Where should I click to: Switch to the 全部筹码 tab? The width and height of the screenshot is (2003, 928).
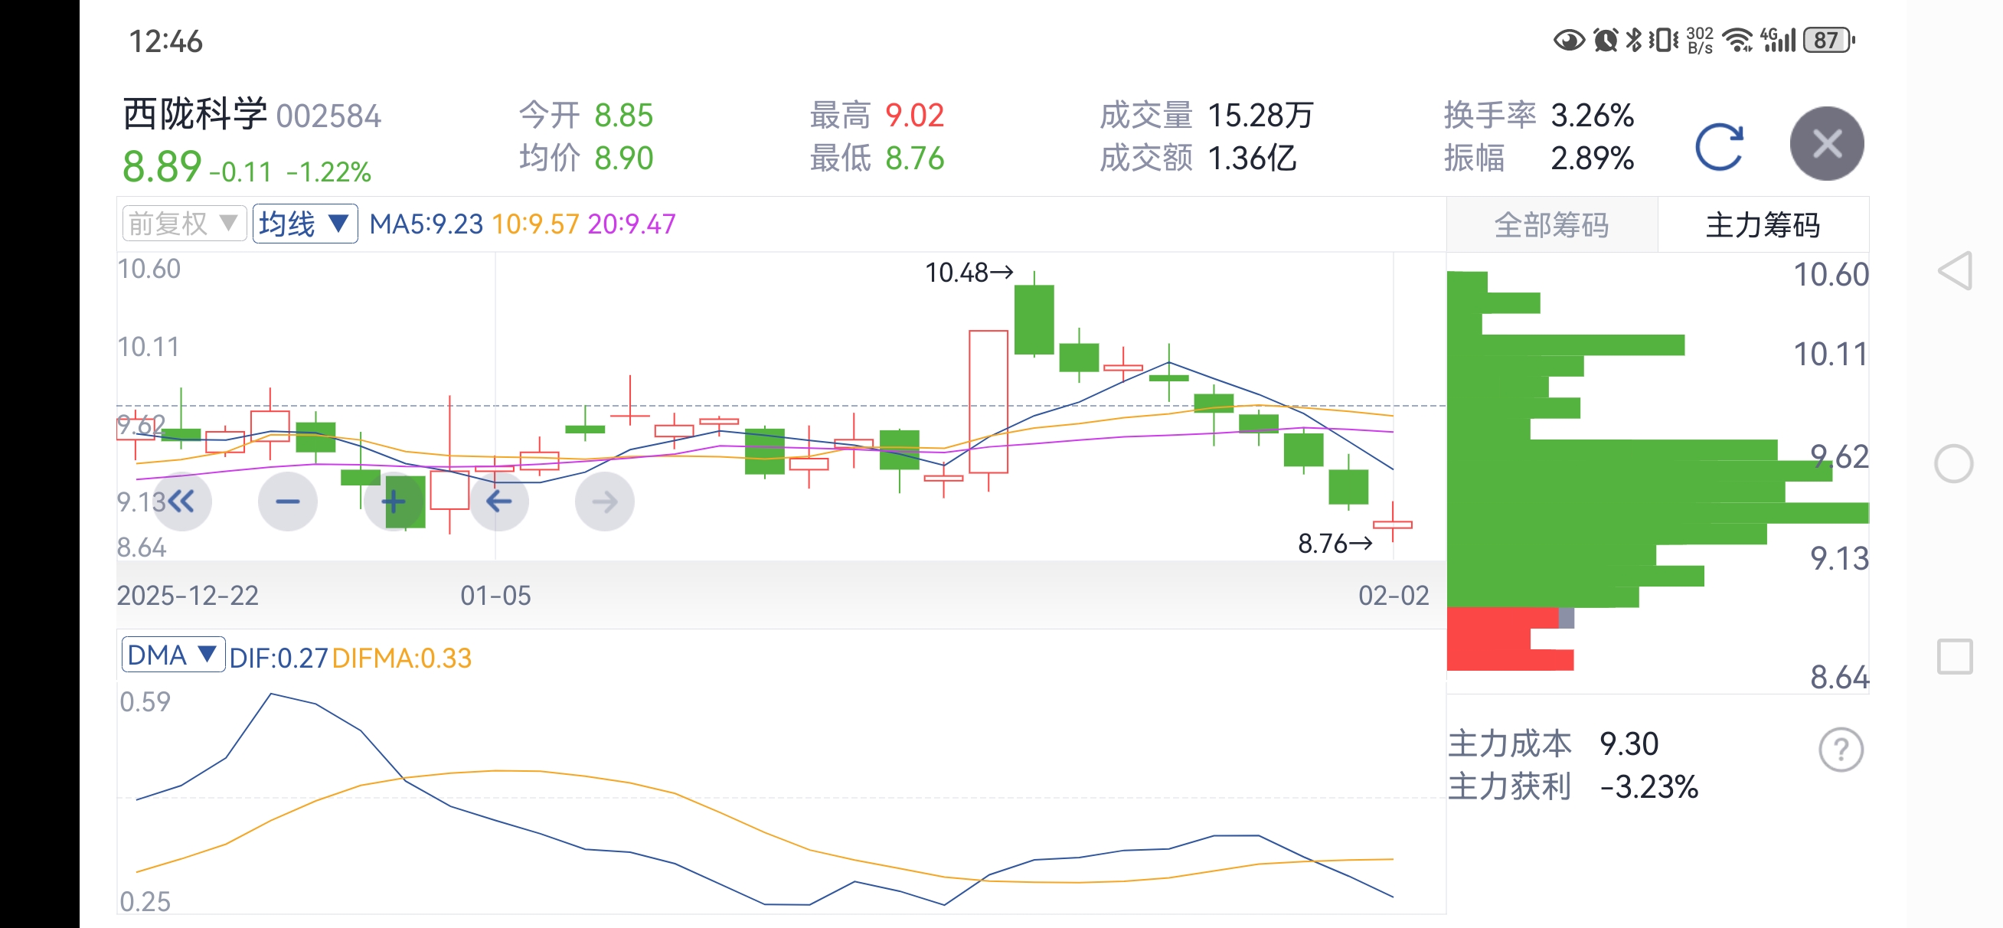(1551, 226)
